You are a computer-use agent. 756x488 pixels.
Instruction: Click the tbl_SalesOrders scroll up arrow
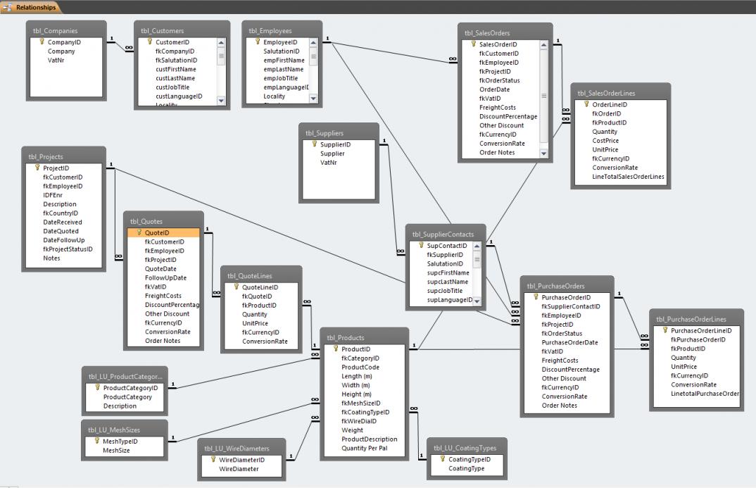click(543, 45)
